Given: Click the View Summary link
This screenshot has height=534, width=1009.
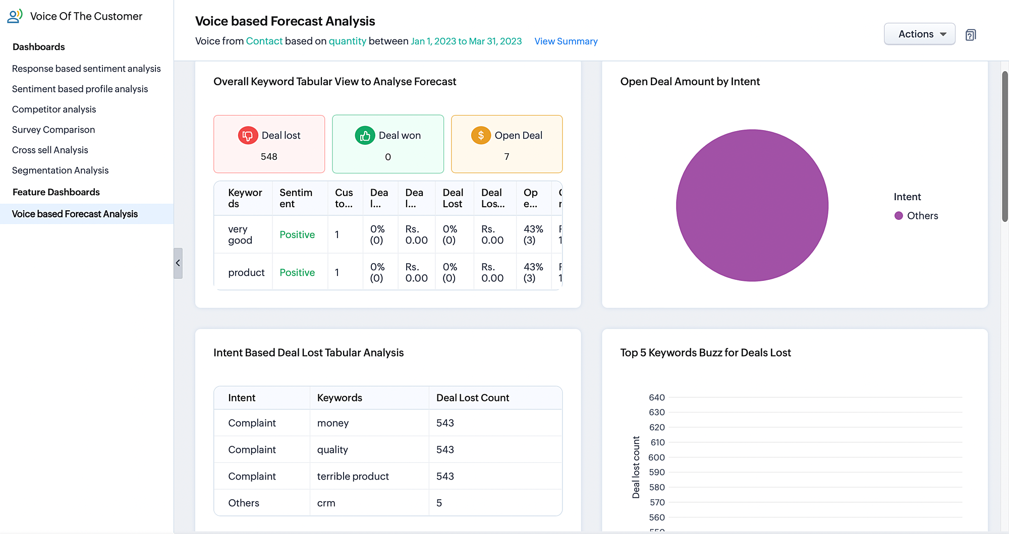Looking at the screenshot, I should coord(566,41).
